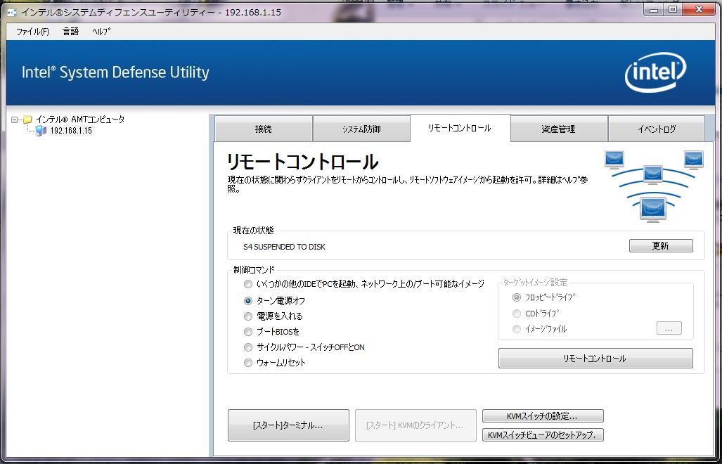
Task: Click the 192.168.1.15 computer icon in tree
Action: click(41, 131)
